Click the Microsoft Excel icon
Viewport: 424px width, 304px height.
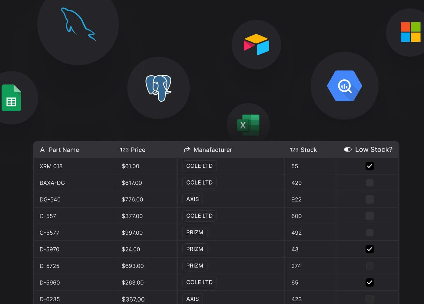248,125
